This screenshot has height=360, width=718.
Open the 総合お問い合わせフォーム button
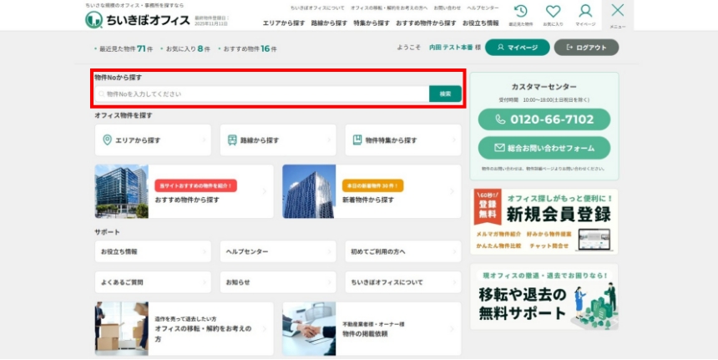[x=544, y=148]
